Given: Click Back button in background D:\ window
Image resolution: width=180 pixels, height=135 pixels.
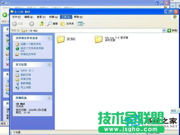Looking at the screenshot, I should pos(5,15).
